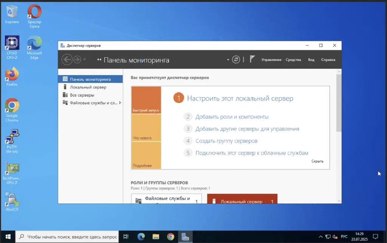Show hidden system tray icons
Viewport: 387px width, 243px height.
point(321,237)
